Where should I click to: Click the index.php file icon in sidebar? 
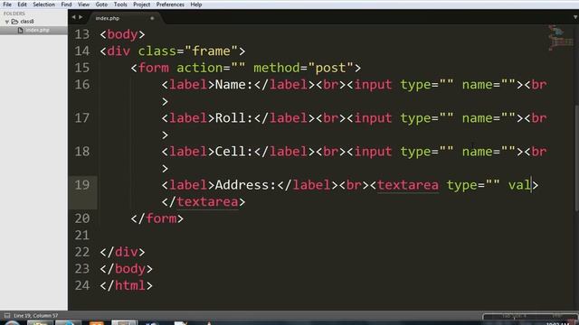coord(20,30)
